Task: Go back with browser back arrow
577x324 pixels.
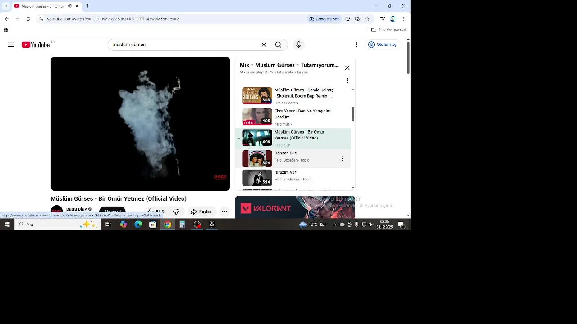Action: click(x=7, y=19)
